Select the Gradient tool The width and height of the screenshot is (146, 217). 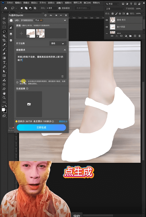(4, 58)
